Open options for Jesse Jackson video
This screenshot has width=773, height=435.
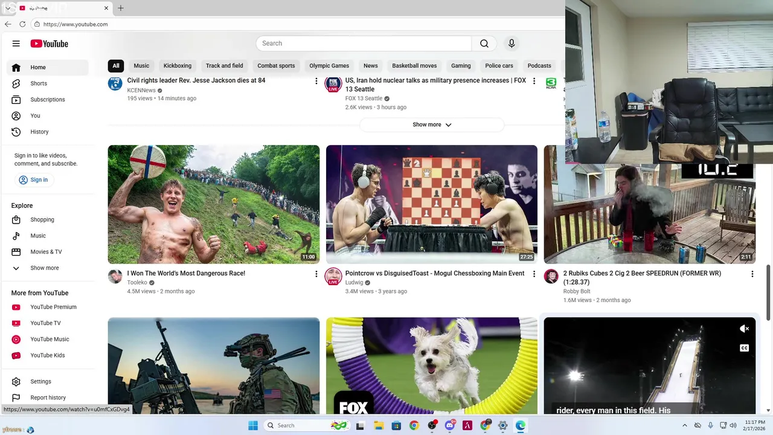(x=316, y=81)
